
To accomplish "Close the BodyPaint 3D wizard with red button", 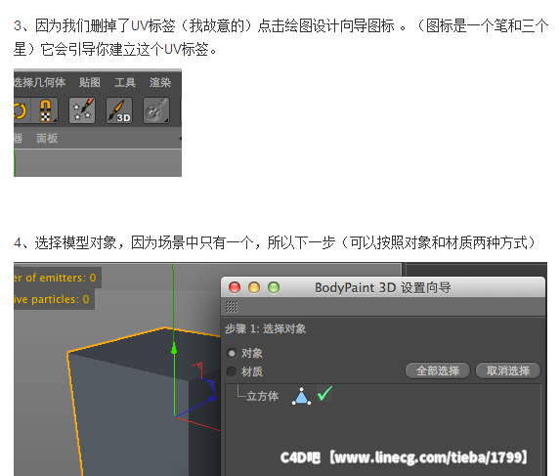I will tap(235, 287).
